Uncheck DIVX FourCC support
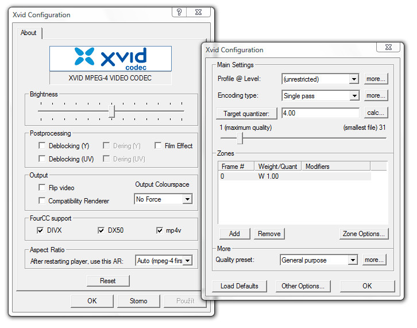The height and width of the screenshot is (328, 417). (x=40, y=230)
